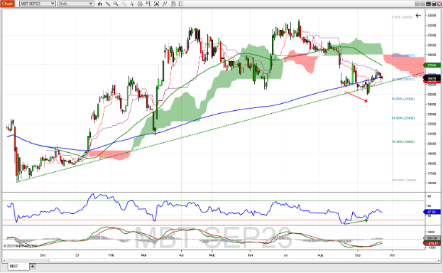Click the 0.00% Fibonacci level label
The height and width of the screenshot is (273, 443).
pos(403,17)
